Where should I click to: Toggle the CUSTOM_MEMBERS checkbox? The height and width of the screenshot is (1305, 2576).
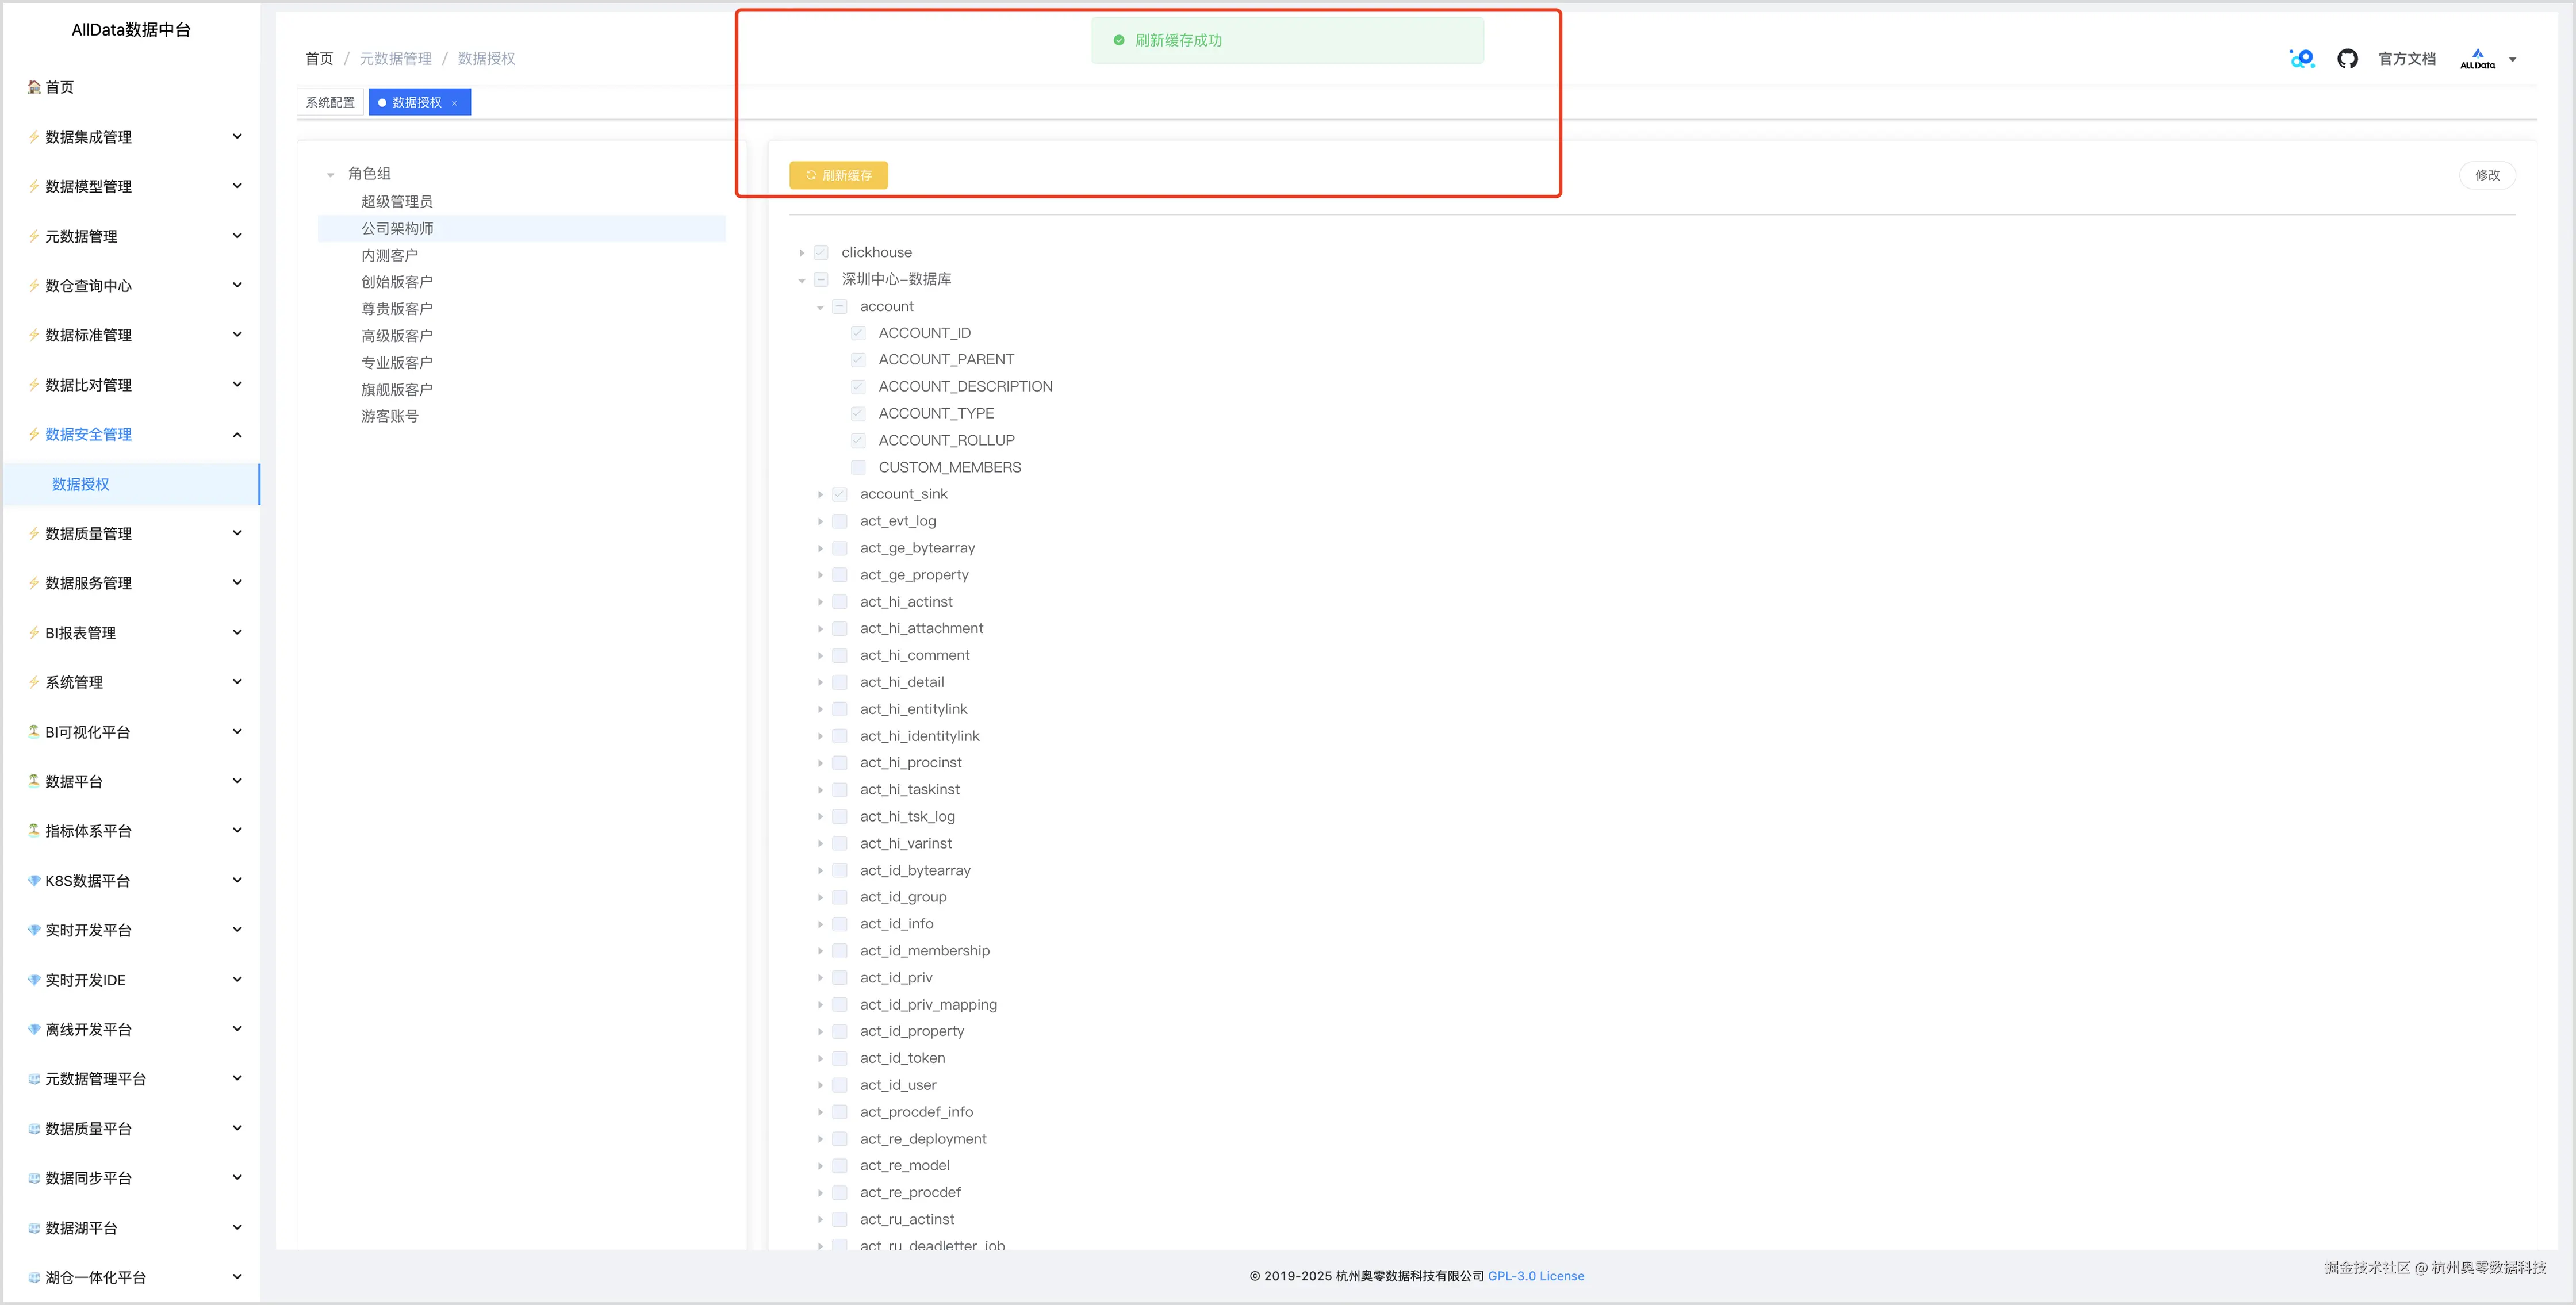pyautogui.click(x=858, y=467)
